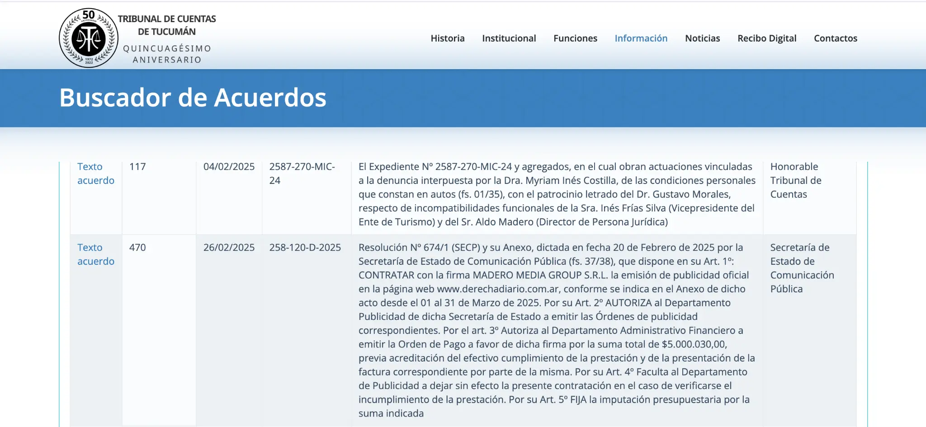The image size is (926, 427).
Task: Open the Institucional menu item
Action: [509, 38]
